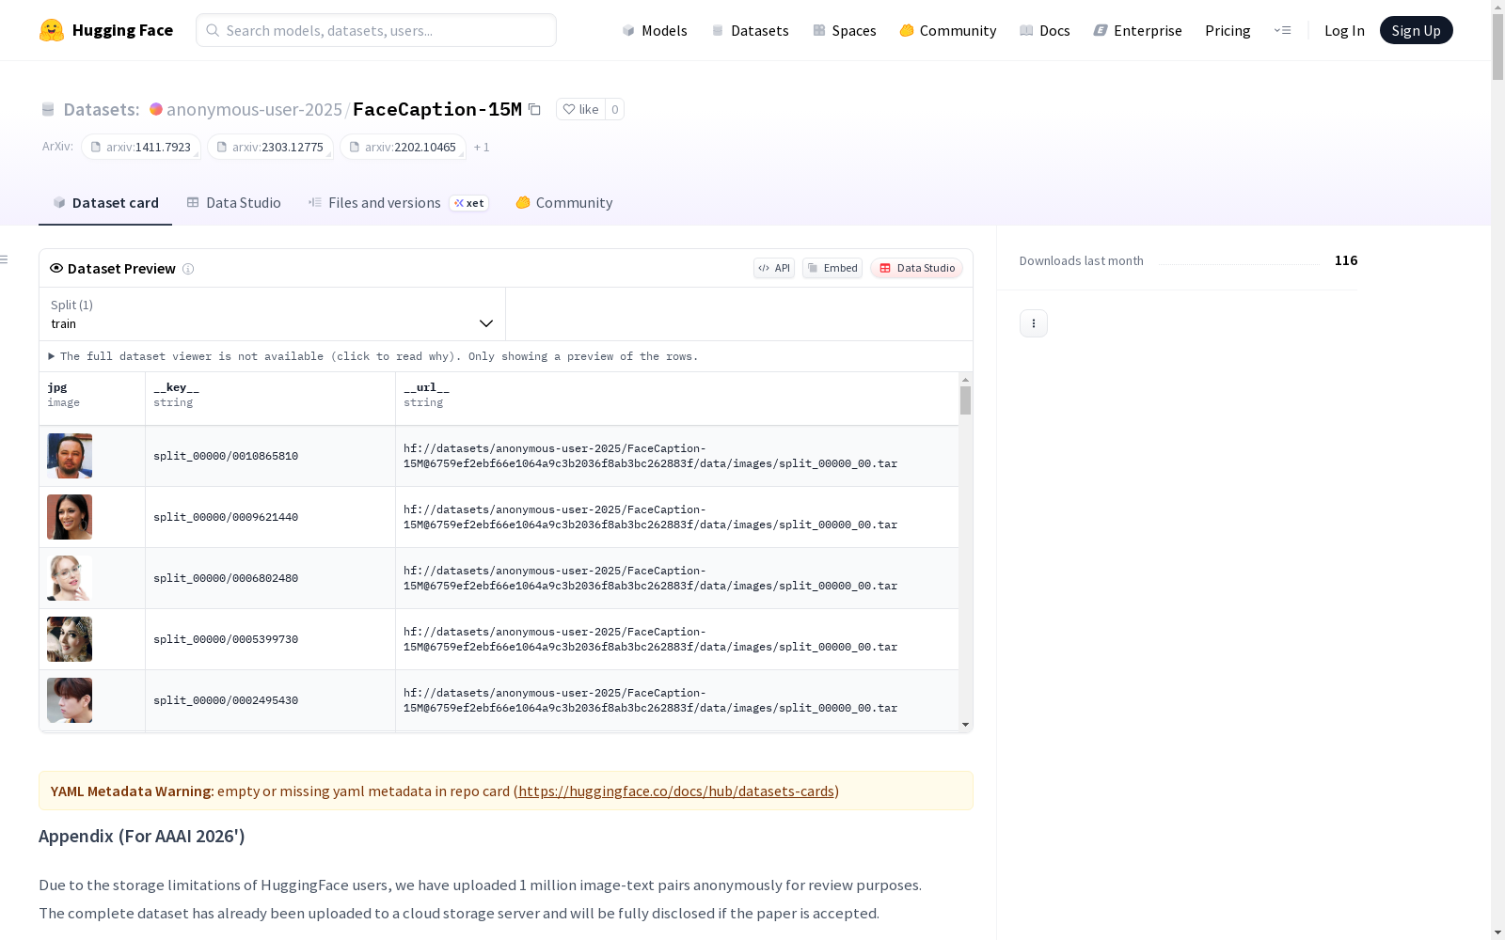Open Data Studio from preview header
Screen dimensions: 1505x940
pyautogui.click(x=917, y=268)
